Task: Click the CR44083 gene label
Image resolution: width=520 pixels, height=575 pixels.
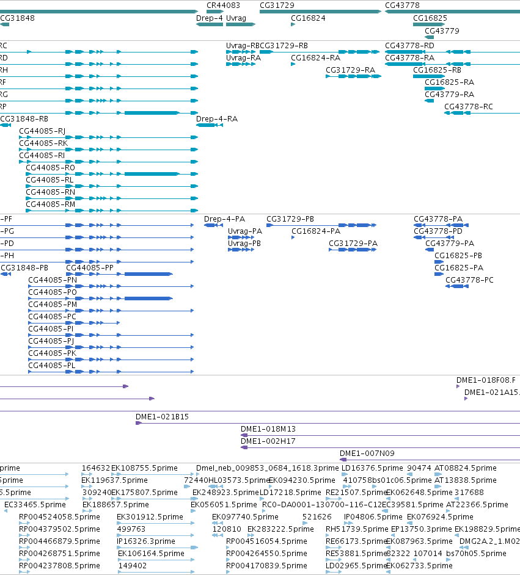Action: [223, 5]
